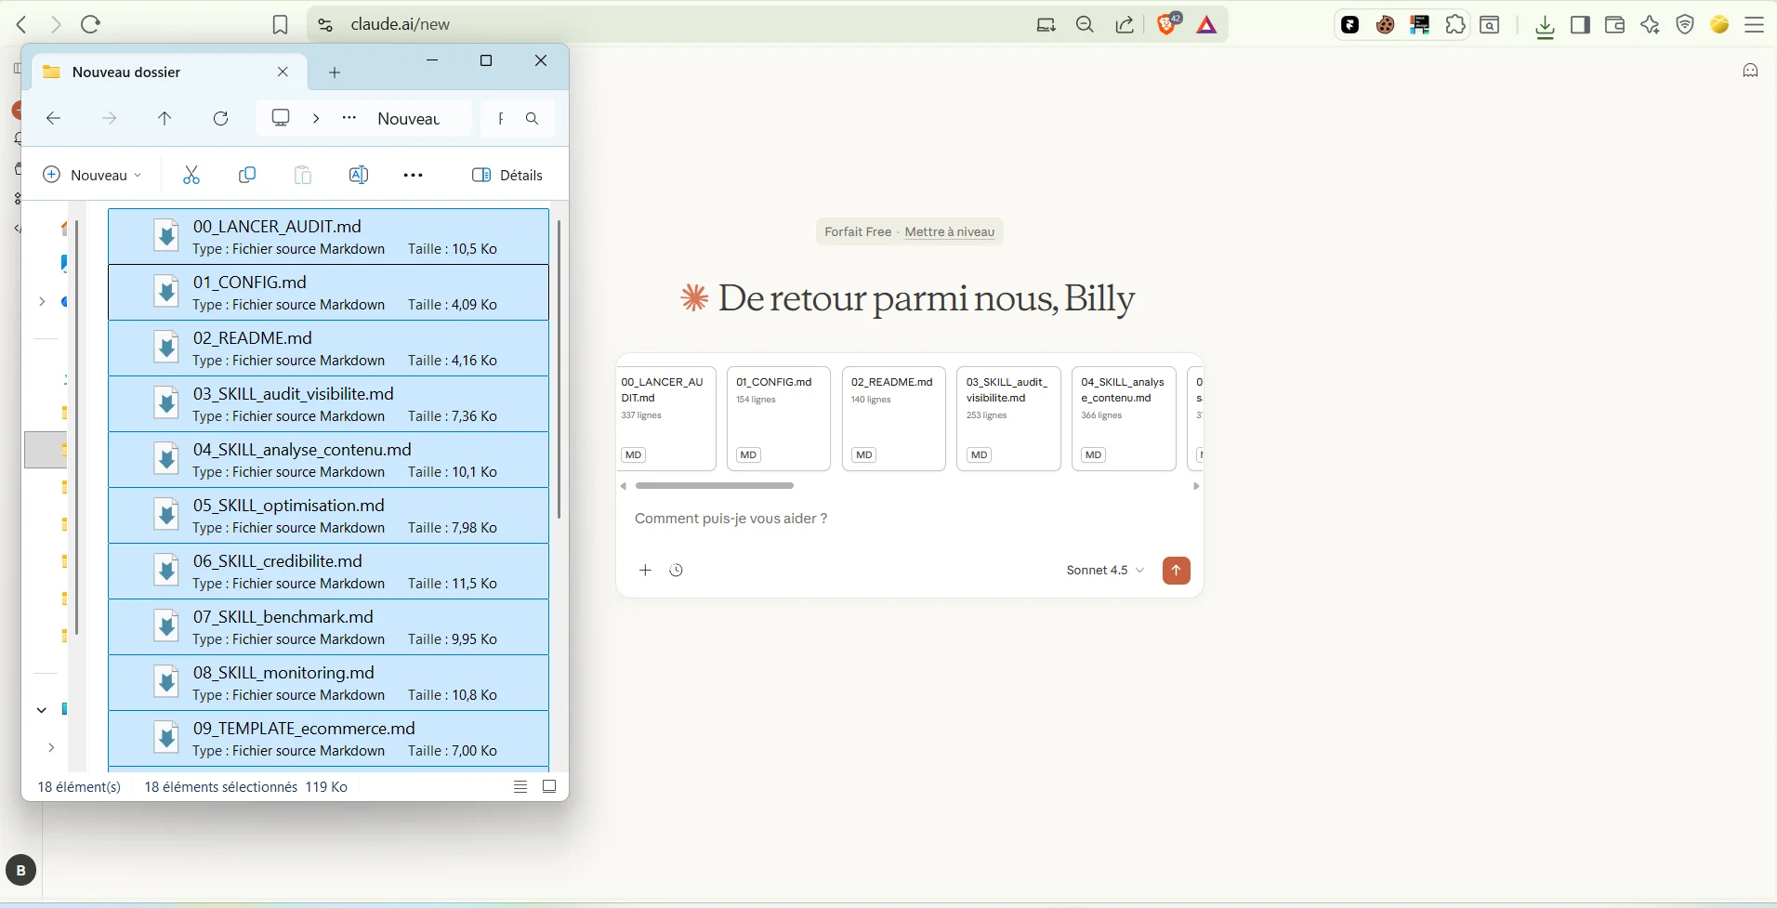Image resolution: width=1777 pixels, height=908 pixels.
Task: Select the 06_SKILL_credibilite.md file
Action: 328,572
